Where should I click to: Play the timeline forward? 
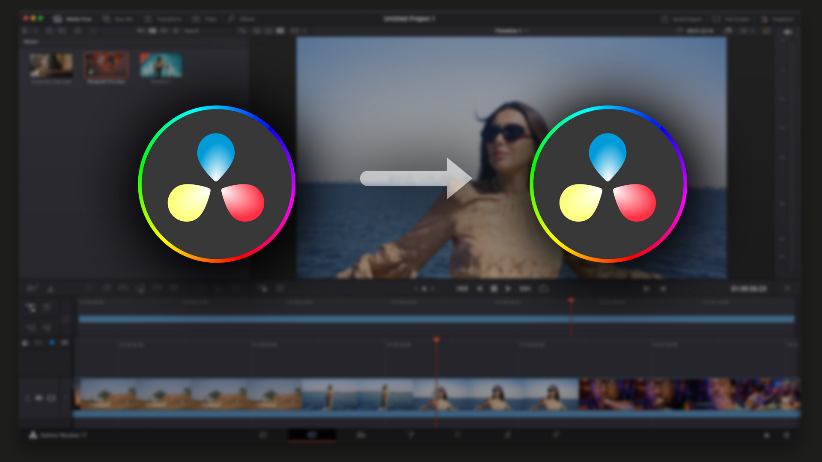tap(508, 289)
